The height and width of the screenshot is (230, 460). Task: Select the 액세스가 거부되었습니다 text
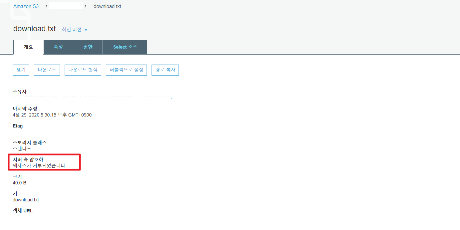pos(39,165)
